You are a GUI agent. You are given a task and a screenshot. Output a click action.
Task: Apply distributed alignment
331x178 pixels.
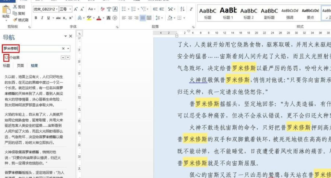coord(149,18)
